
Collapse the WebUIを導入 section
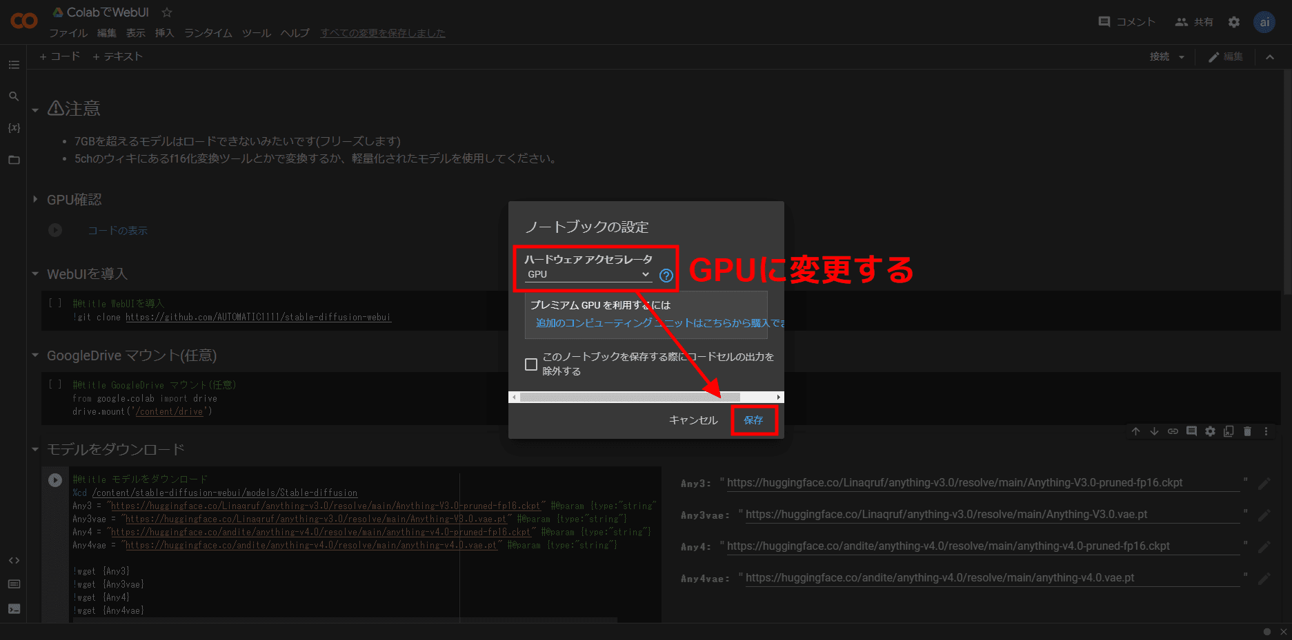(x=35, y=274)
